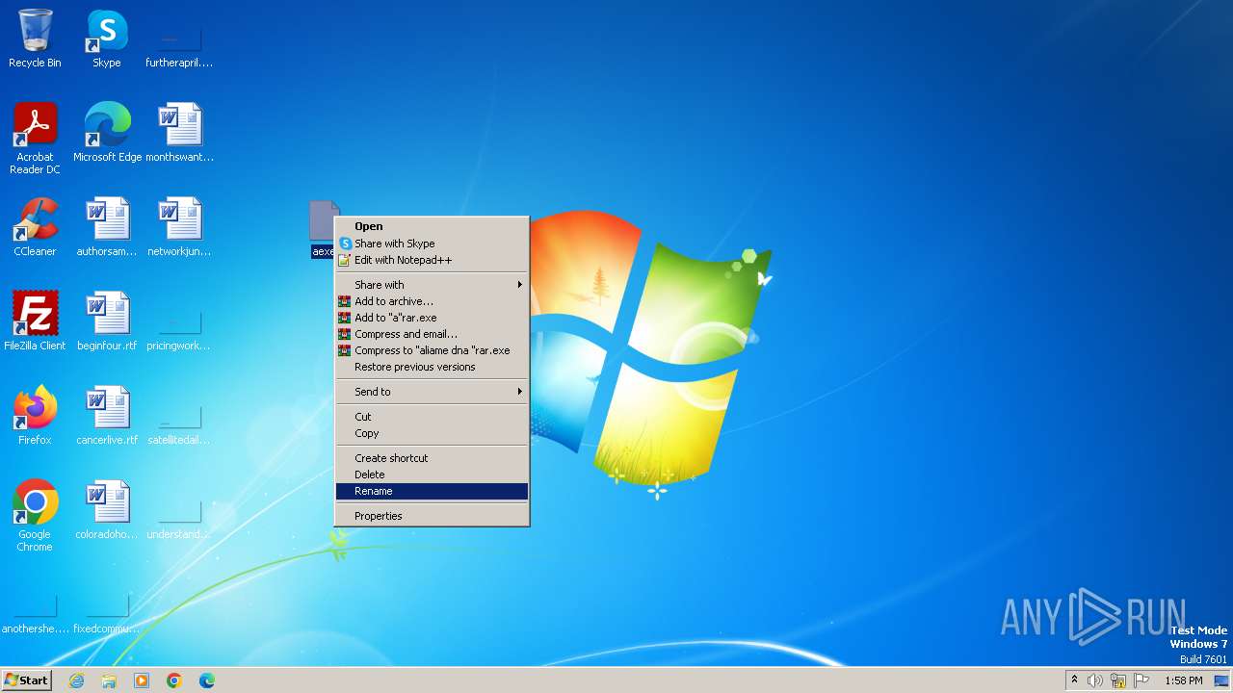The image size is (1233, 693).
Task: Select the networkjun Word document icon
Action: click(x=179, y=227)
